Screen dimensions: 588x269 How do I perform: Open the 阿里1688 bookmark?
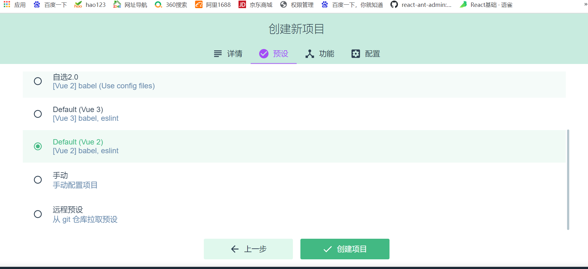(x=213, y=5)
